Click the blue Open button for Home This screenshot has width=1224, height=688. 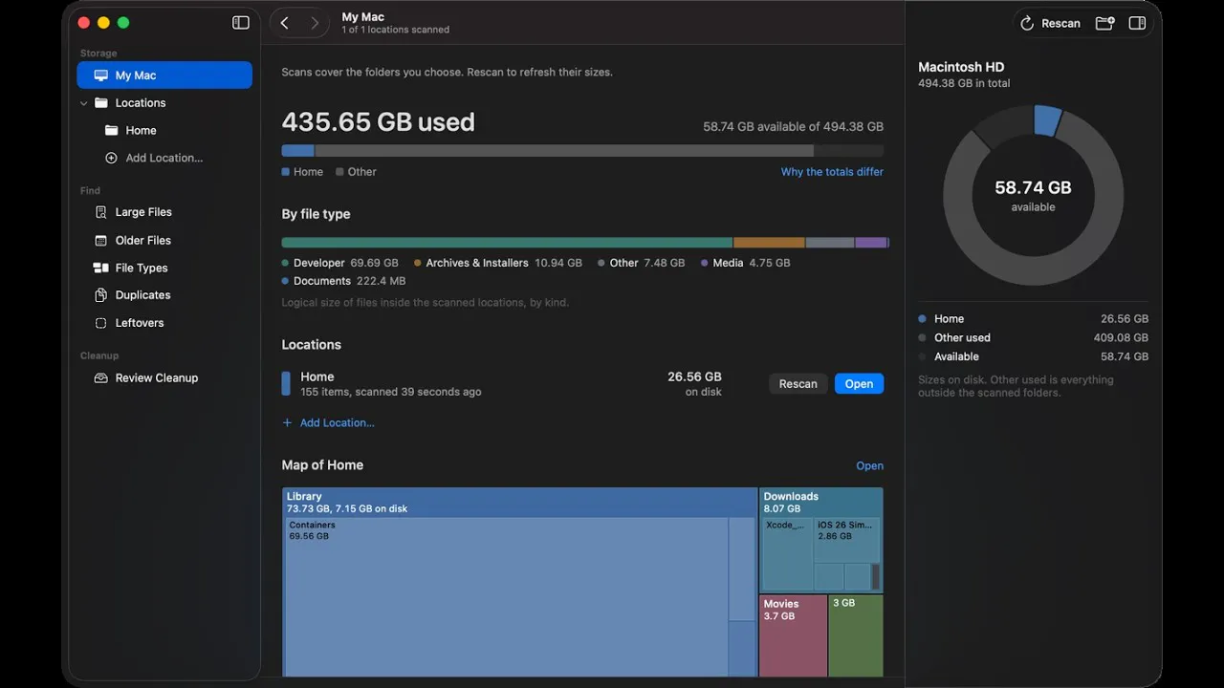pos(859,384)
